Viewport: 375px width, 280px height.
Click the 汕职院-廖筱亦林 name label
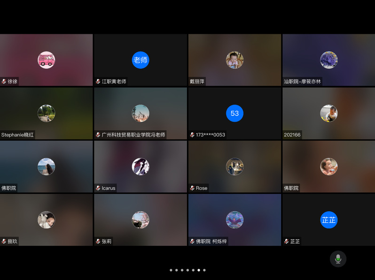point(302,82)
